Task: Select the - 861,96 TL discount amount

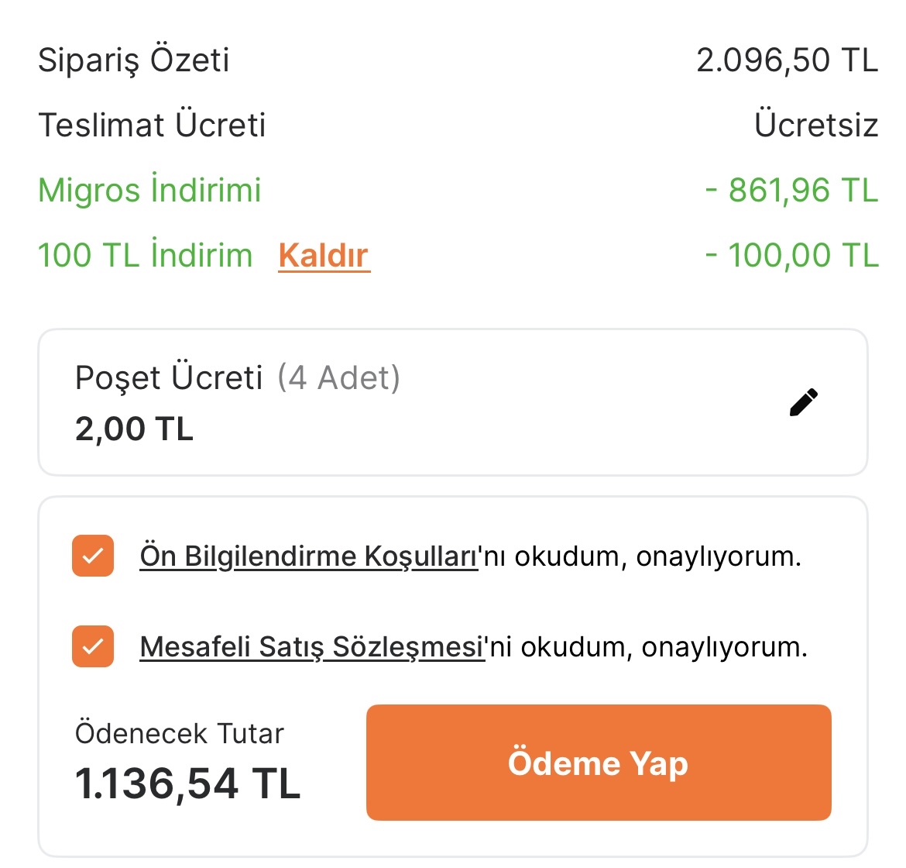Action: point(791,190)
